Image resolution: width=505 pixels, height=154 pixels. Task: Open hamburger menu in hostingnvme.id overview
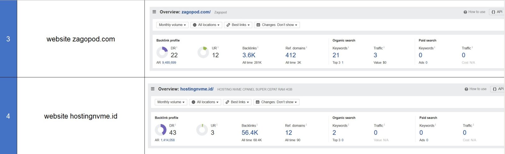pos(153,89)
